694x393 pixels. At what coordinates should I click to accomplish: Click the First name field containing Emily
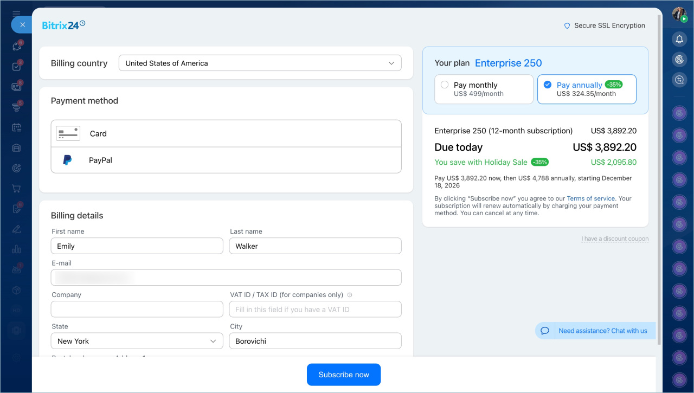137,246
